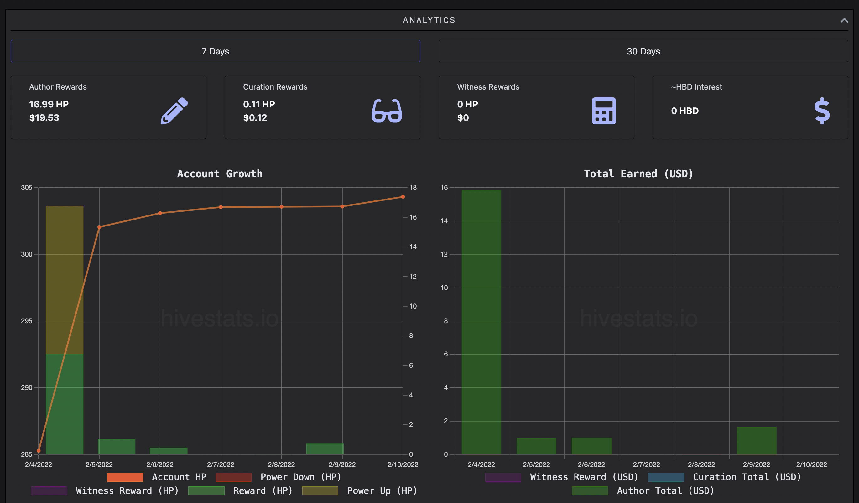Click the Account HP legend label
Image resolution: width=859 pixels, height=503 pixels.
coord(179,477)
